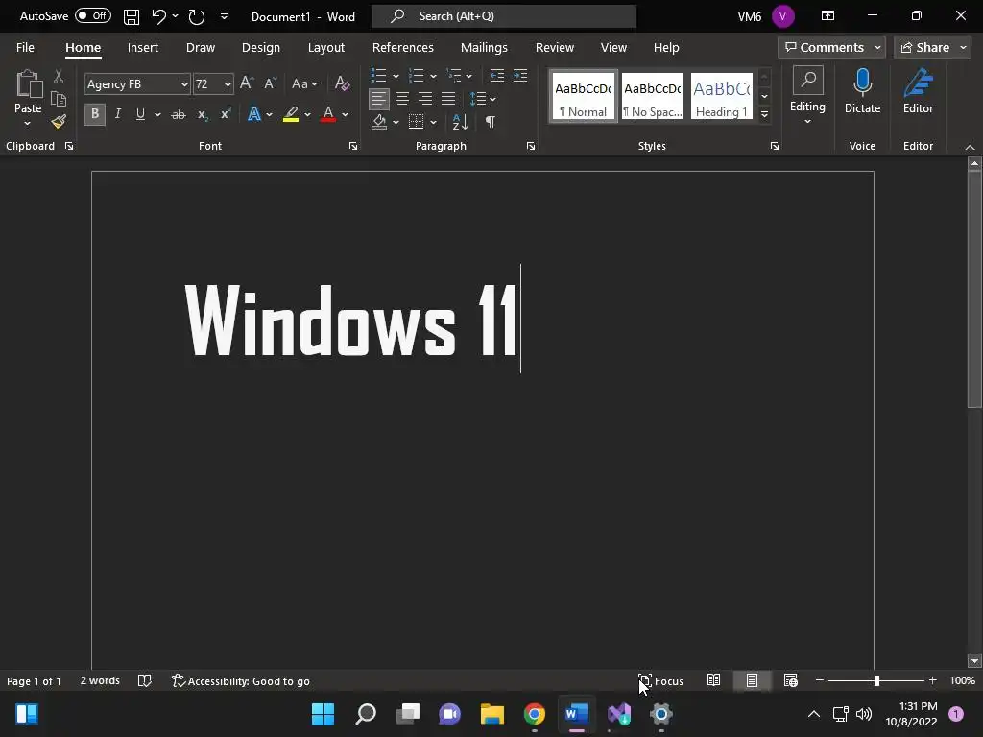Switch to the Design tab
This screenshot has height=737, width=983.
261,48
